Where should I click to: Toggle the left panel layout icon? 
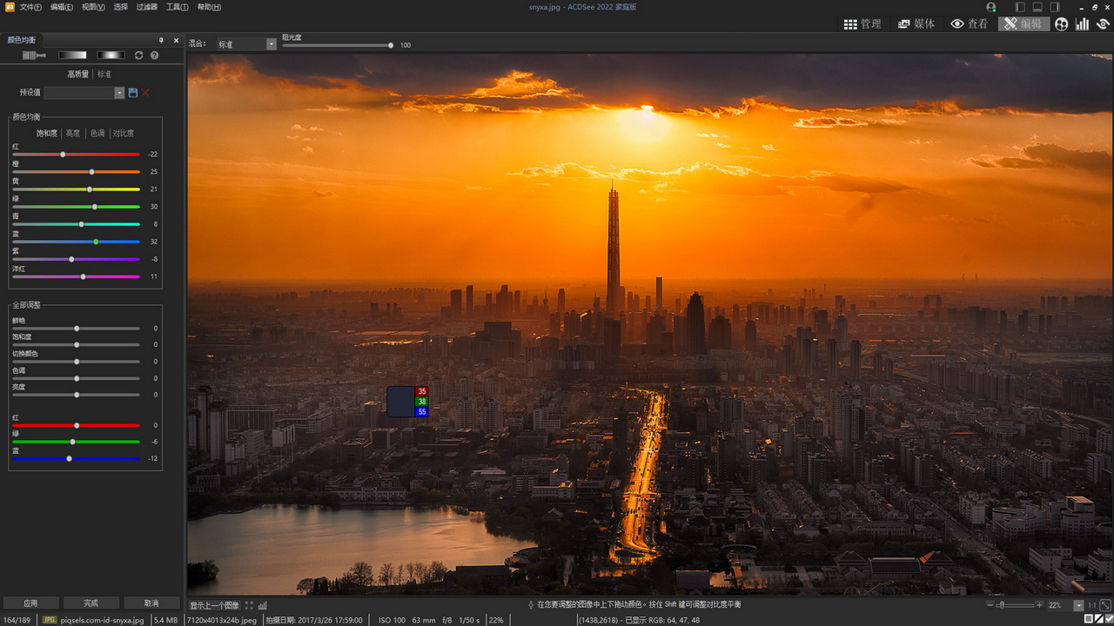tap(1021, 7)
